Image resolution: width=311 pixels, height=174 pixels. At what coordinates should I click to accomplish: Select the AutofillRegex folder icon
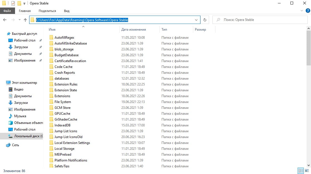[x=51, y=37]
